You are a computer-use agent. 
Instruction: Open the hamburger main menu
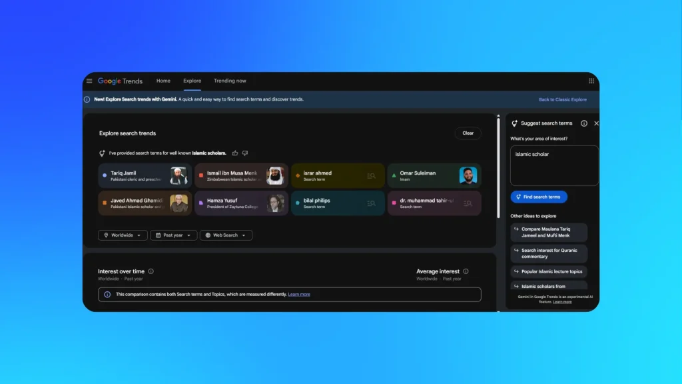tap(89, 81)
